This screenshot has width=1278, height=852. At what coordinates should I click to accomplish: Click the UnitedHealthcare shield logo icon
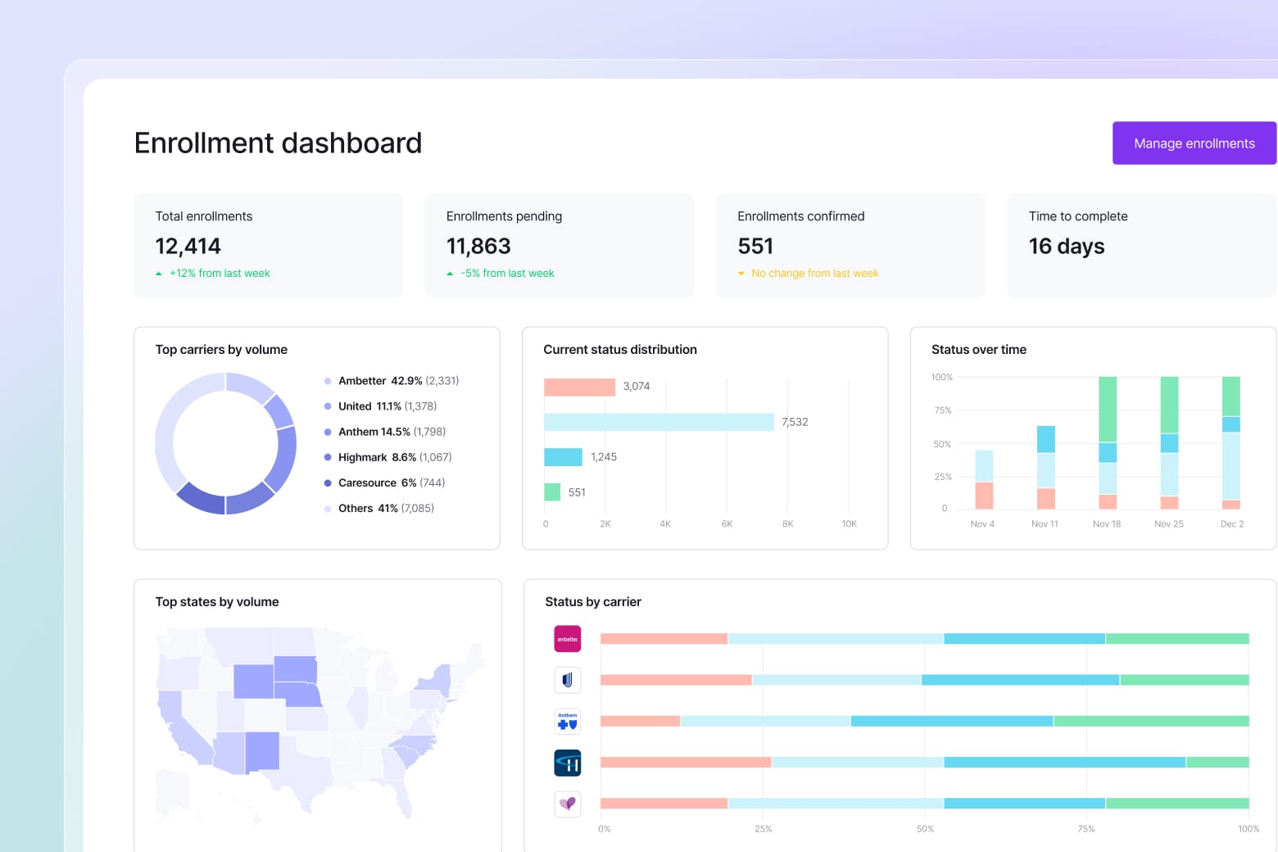(568, 680)
